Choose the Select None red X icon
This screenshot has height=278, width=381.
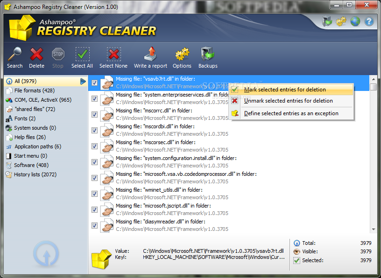[x=113, y=54]
